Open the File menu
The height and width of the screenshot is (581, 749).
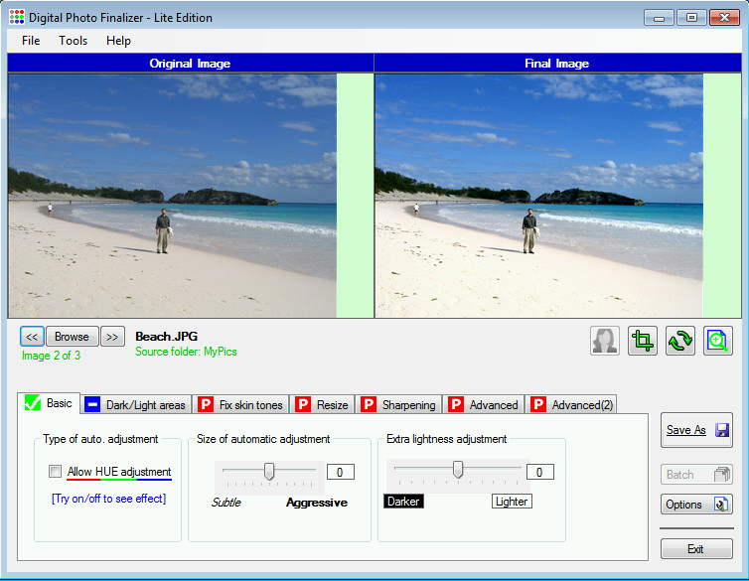[31, 41]
